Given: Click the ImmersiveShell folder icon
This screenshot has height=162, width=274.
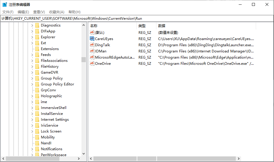Looking at the screenshot, I should pos(37,108).
